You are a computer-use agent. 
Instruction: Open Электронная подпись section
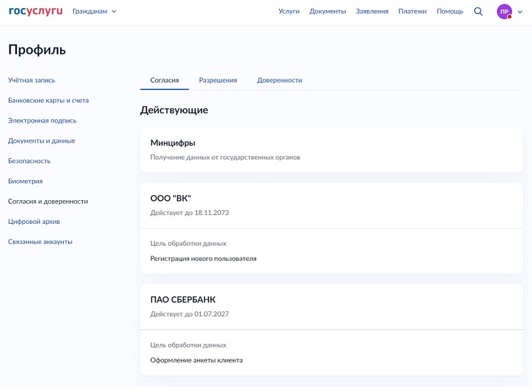pos(42,121)
